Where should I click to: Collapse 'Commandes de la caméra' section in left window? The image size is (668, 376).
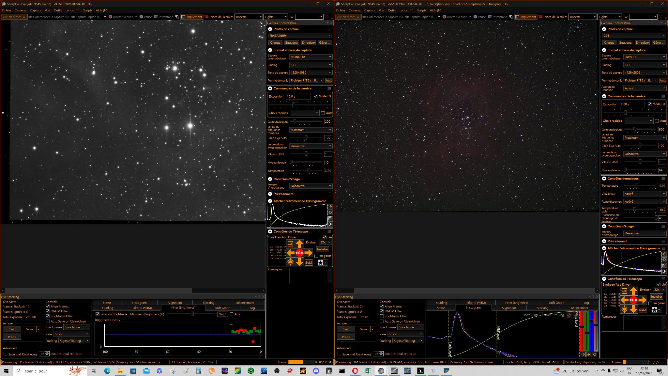click(270, 88)
